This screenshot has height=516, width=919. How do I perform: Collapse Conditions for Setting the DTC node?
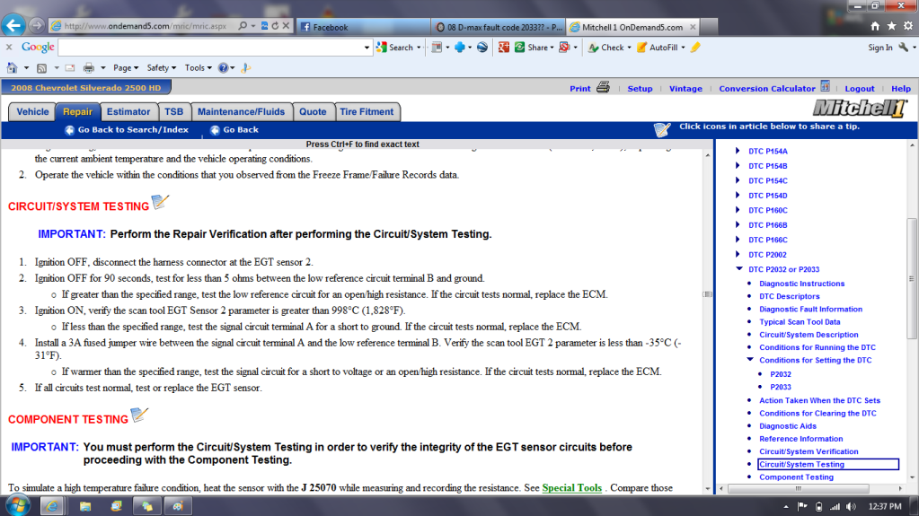[x=749, y=360]
